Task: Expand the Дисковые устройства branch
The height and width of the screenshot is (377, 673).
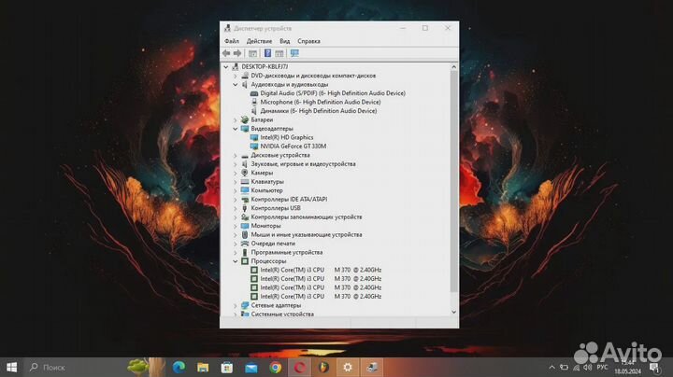Action: pyautogui.click(x=236, y=155)
